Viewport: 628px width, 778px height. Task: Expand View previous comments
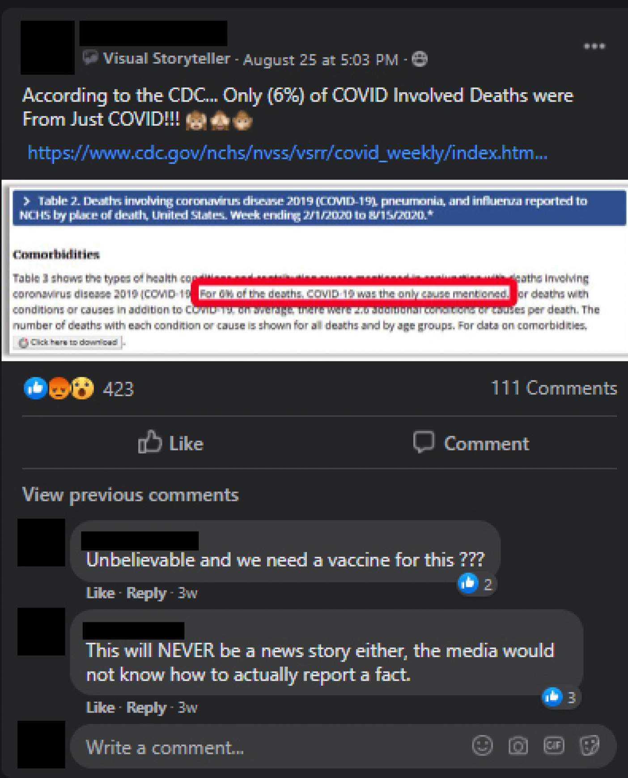click(x=130, y=495)
